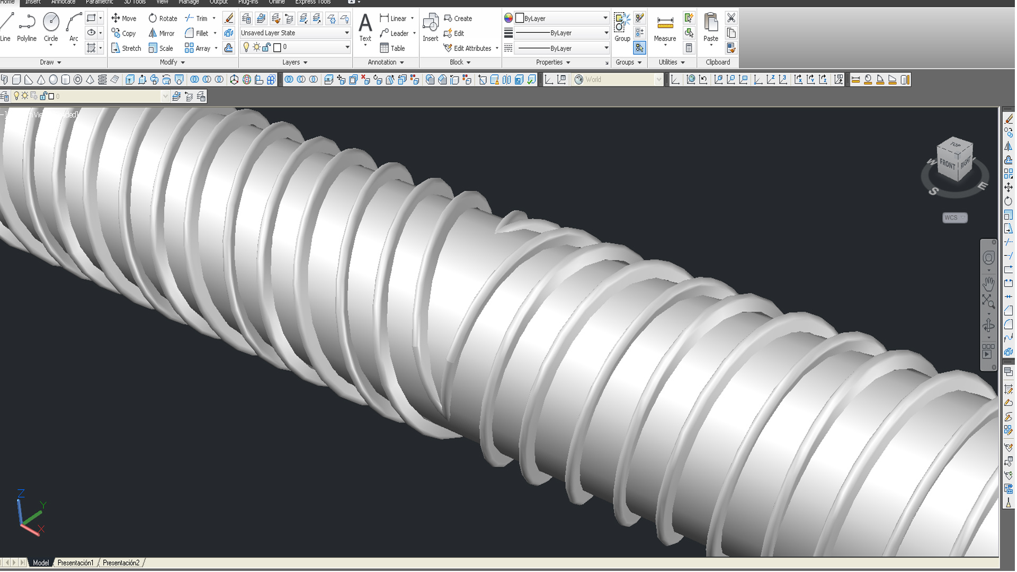Expand the Layers panel
This screenshot has height=572, width=1017.
click(295, 62)
